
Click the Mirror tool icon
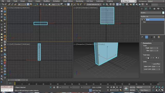coord(104,4)
